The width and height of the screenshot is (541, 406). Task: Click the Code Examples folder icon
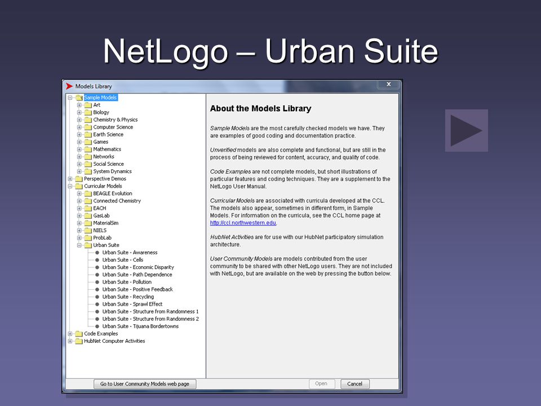[79, 334]
